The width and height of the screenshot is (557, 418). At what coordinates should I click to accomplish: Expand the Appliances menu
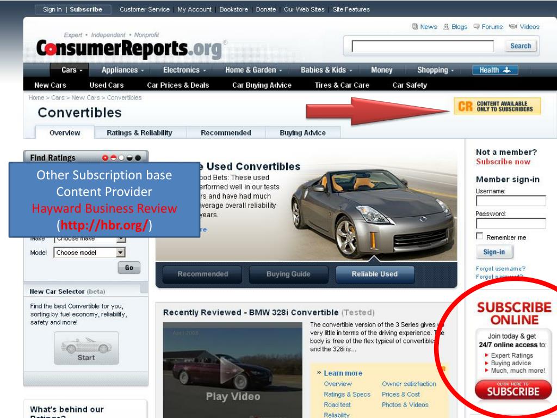point(122,70)
